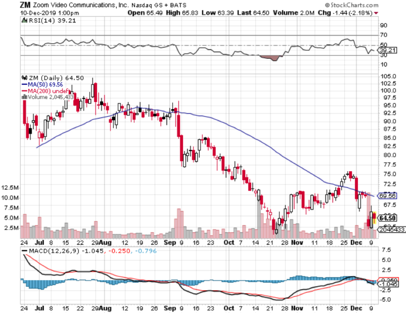Click the Oct label on price chart axis
The height and width of the screenshot is (313, 406).
tap(229, 242)
